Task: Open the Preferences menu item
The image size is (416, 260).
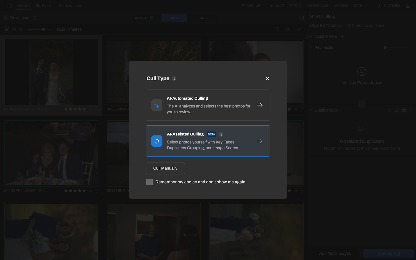Action: (317, 5)
